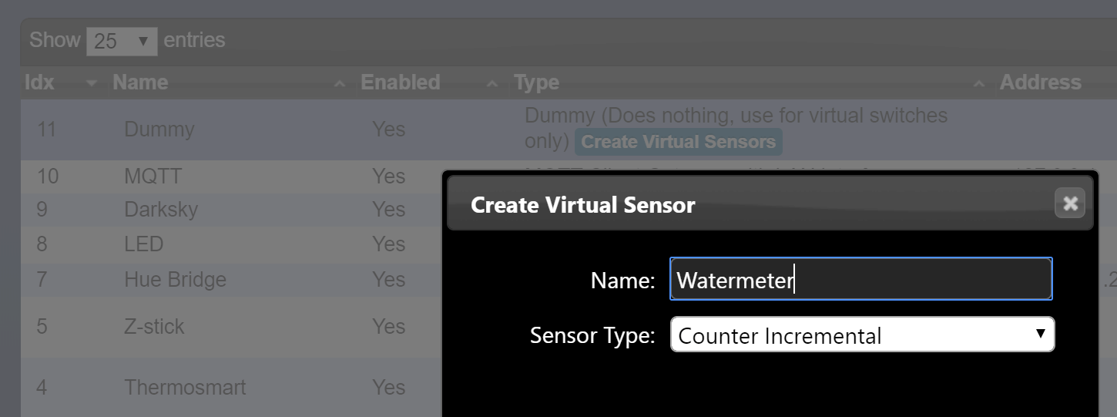The width and height of the screenshot is (1117, 417).
Task: Click sort arrow left of Address header
Action: click(978, 83)
